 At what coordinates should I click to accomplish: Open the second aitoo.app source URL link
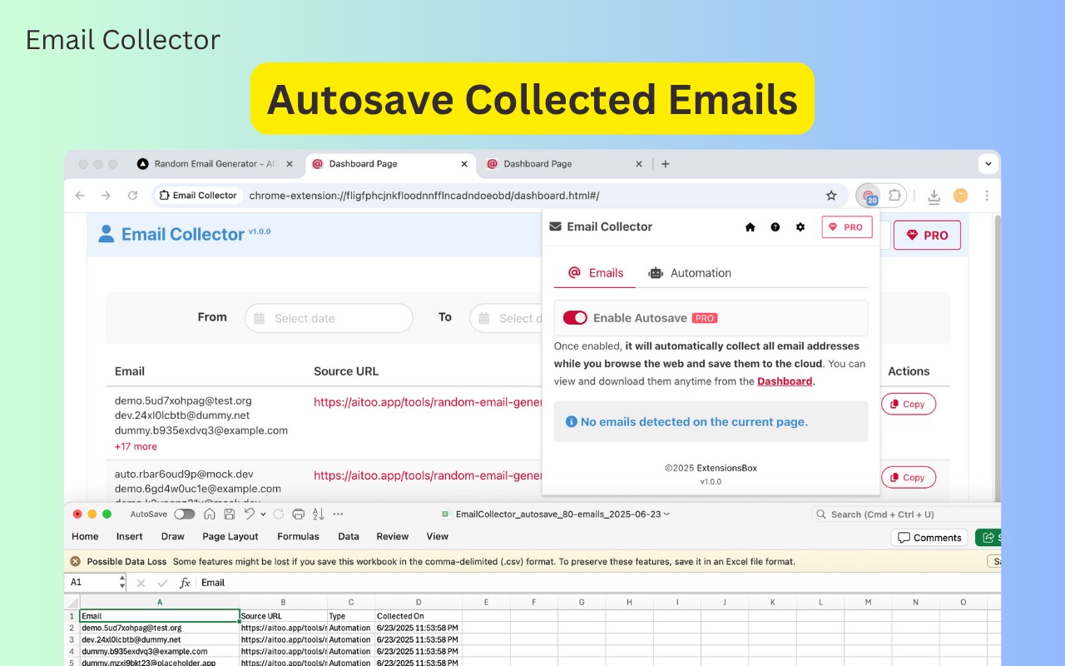[428, 475]
